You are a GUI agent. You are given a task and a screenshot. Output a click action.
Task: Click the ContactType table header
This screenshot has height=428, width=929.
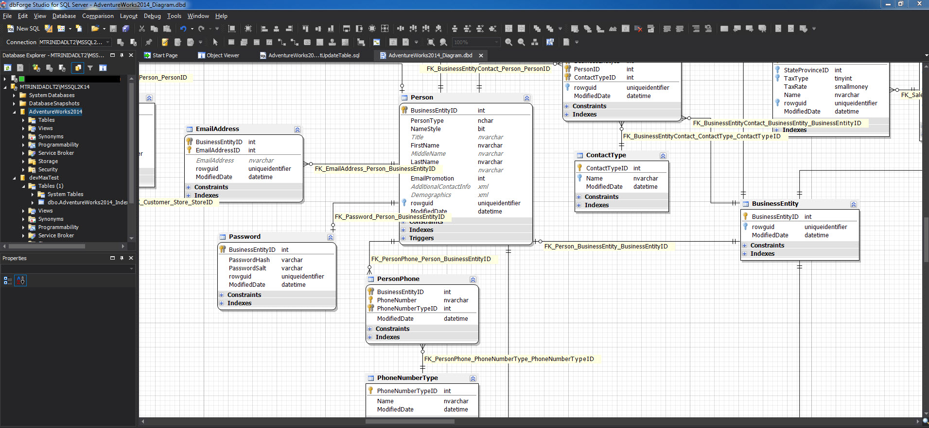click(x=621, y=155)
